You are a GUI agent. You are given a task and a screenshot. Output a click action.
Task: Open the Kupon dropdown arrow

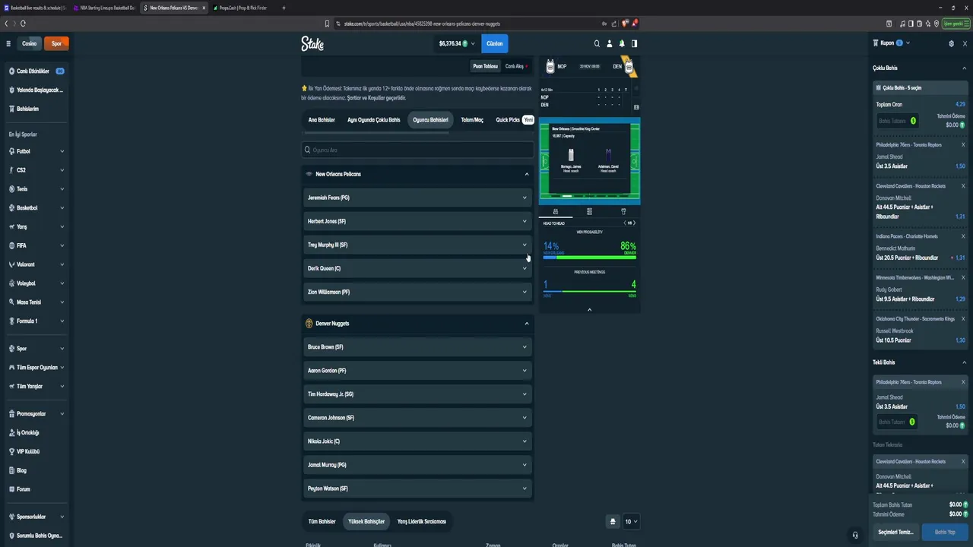click(x=908, y=43)
